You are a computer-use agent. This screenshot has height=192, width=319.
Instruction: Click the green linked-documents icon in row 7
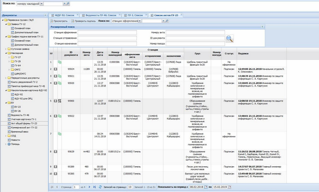tap(60, 134)
